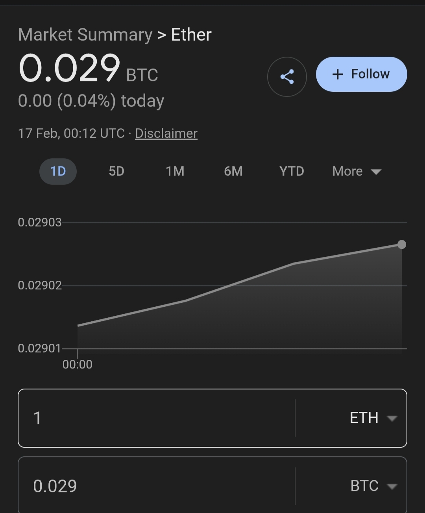Click the Ether breadcrumb title
This screenshot has width=425, height=513.
(191, 35)
